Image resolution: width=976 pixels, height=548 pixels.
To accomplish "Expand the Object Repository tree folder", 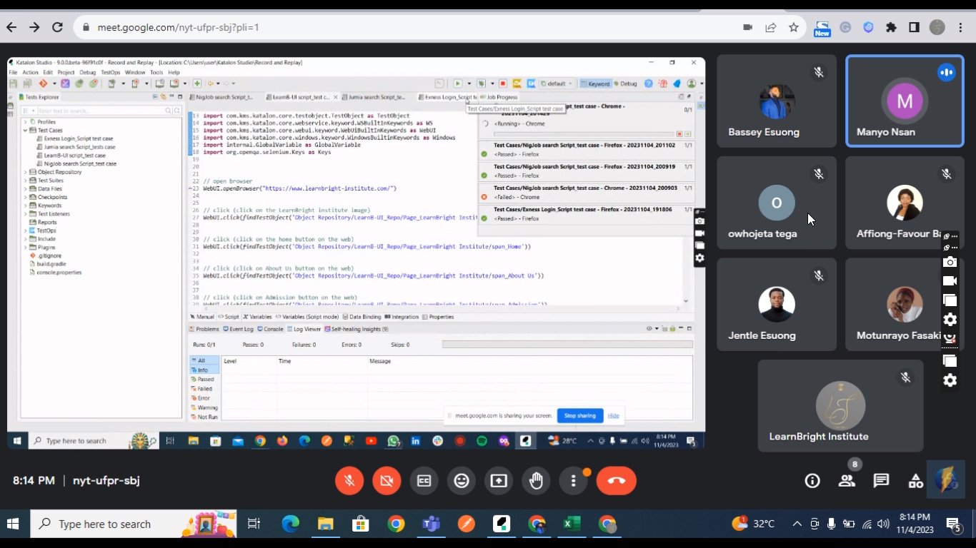I will pos(26,172).
